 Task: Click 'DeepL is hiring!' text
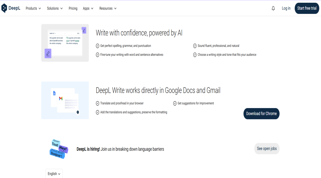point(88,149)
